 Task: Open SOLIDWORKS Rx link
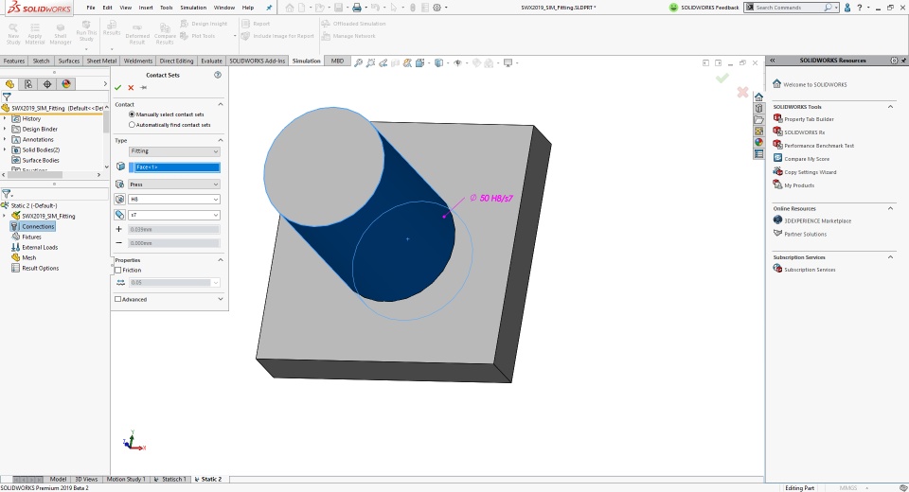pos(804,132)
